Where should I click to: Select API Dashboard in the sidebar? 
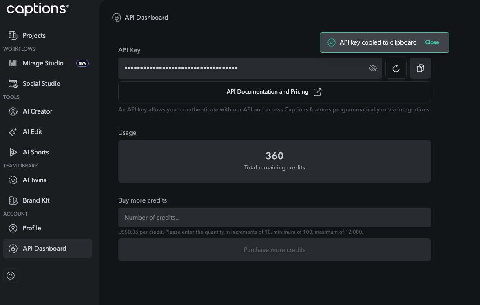pos(47,249)
